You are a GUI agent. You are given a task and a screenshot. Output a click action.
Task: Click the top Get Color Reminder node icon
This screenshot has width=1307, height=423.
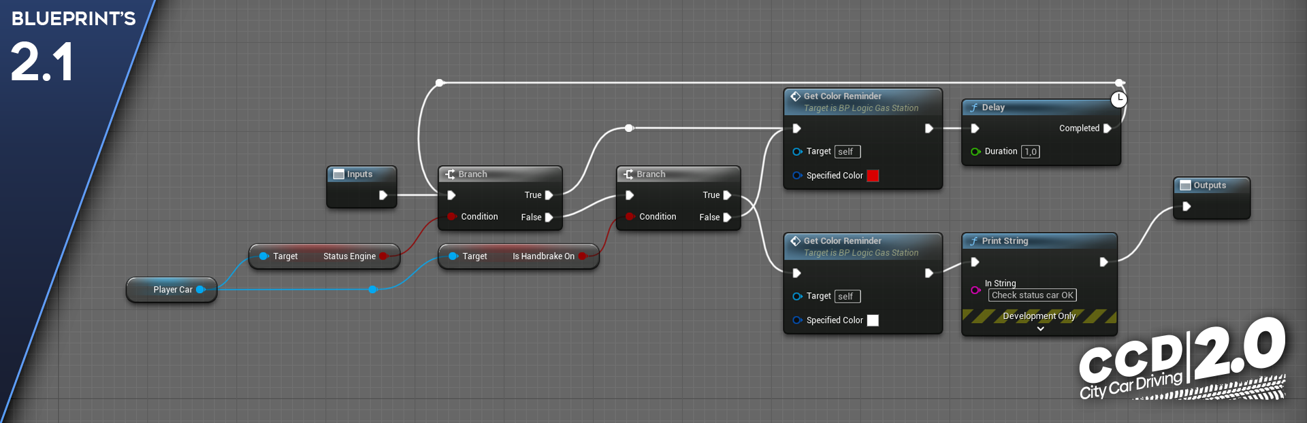(x=795, y=97)
